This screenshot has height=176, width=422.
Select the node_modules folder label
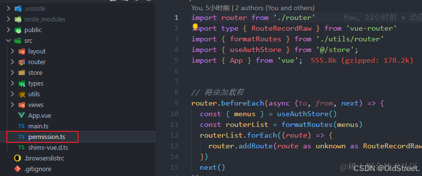45,19
